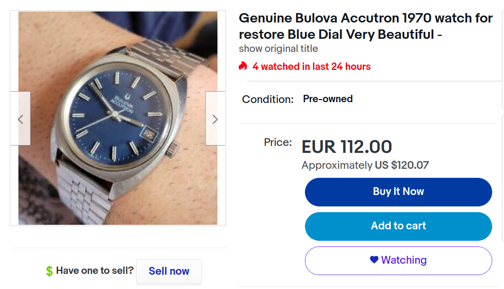Image resolution: width=504 pixels, height=289 pixels.
Task: Click the 4 watched in last 24 hours text
Action: pyautogui.click(x=311, y=67)
